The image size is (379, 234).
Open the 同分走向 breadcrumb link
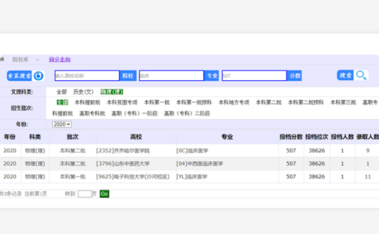(60, 60)
